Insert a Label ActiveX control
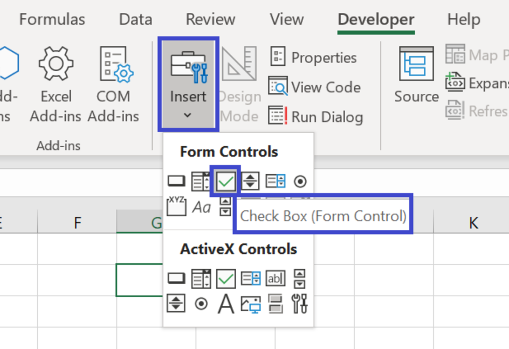509x349 pixels. pyautogui.click(x=225, y=304)
